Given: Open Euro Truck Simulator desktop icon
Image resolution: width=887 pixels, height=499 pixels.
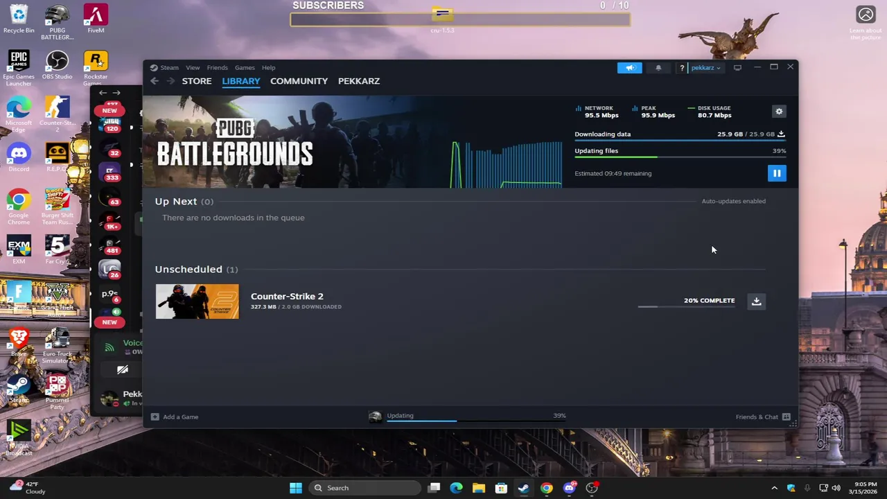Looking at the screenshot, I should point(58,346).
